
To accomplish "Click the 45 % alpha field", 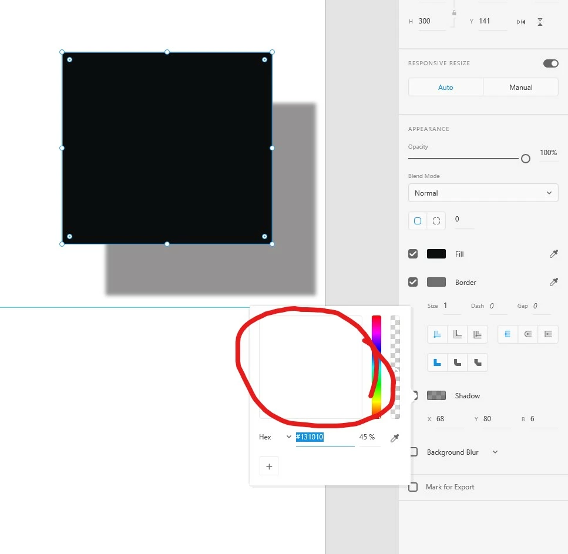I will point(369,437).
